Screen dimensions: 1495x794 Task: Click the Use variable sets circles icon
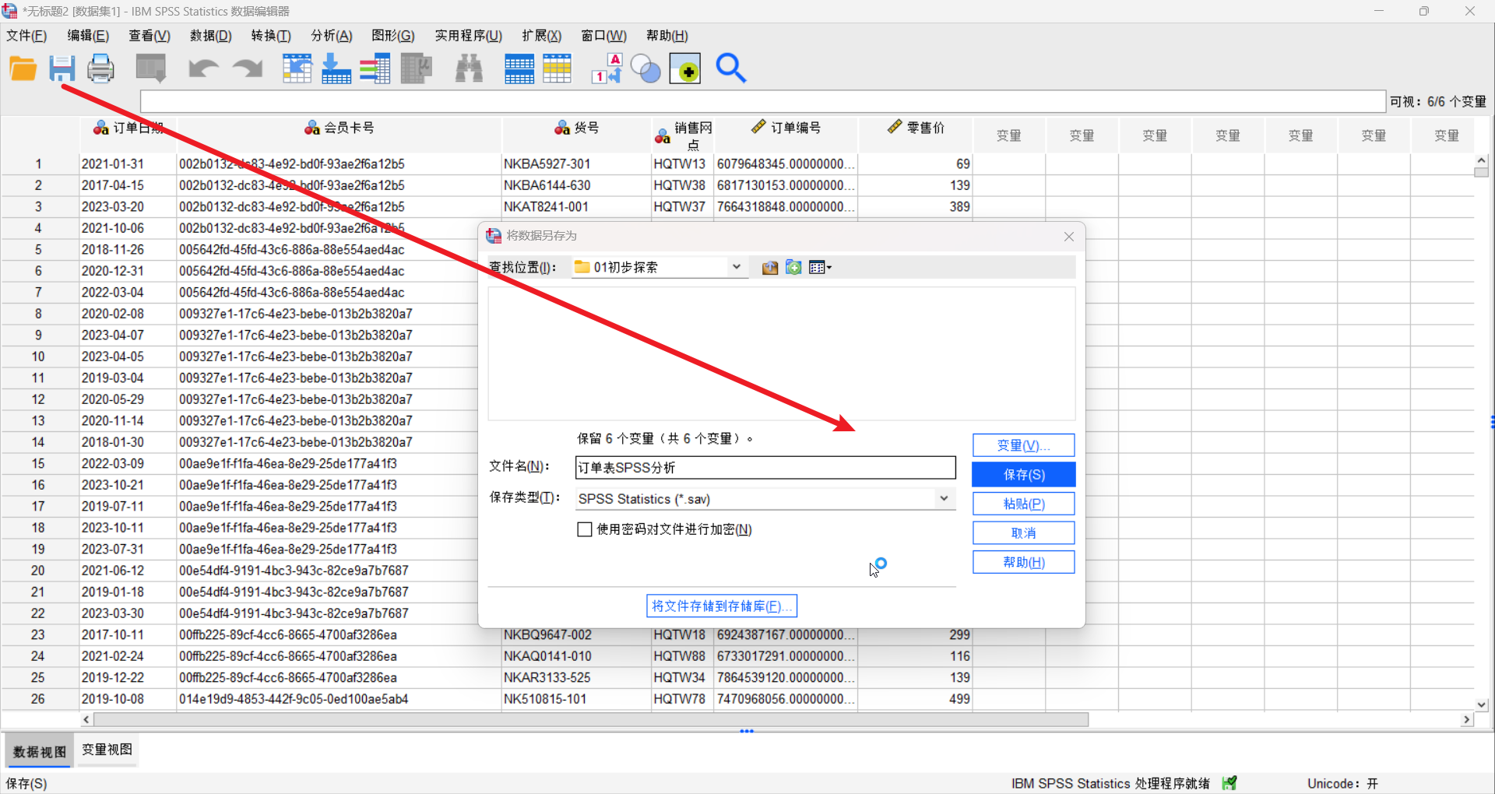[x=645, y=69]
